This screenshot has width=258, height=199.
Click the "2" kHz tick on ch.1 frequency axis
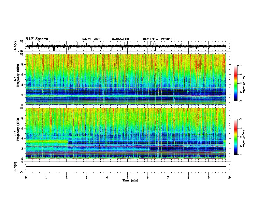(x=22, y=95)
